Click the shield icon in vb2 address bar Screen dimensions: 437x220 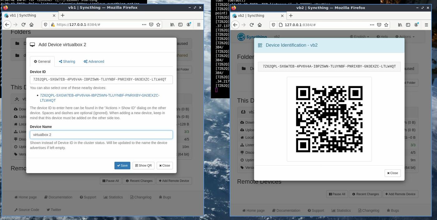coord(273,25)
